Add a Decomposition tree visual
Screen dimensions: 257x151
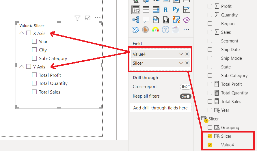pyautogui.click(x=136, y=20)
